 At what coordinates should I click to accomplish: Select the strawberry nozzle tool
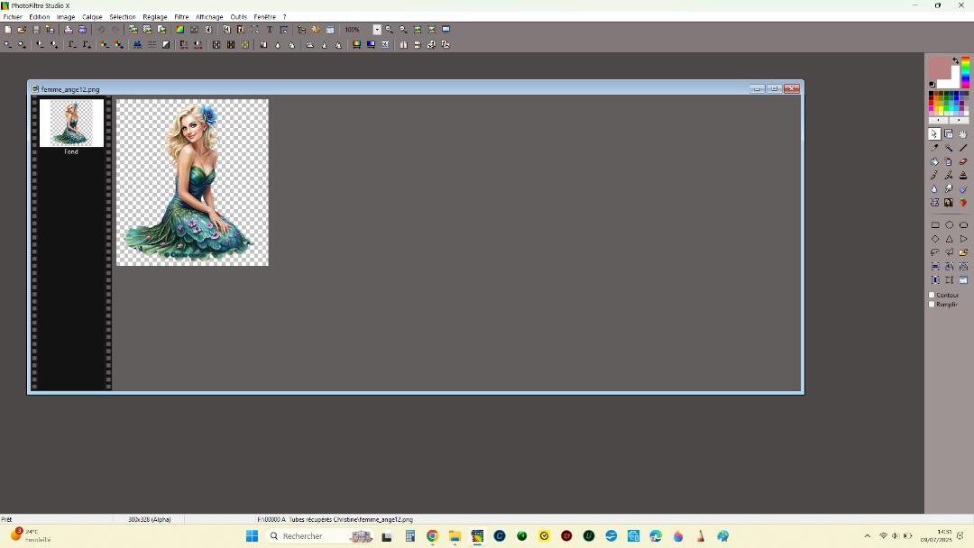[963, 202]
